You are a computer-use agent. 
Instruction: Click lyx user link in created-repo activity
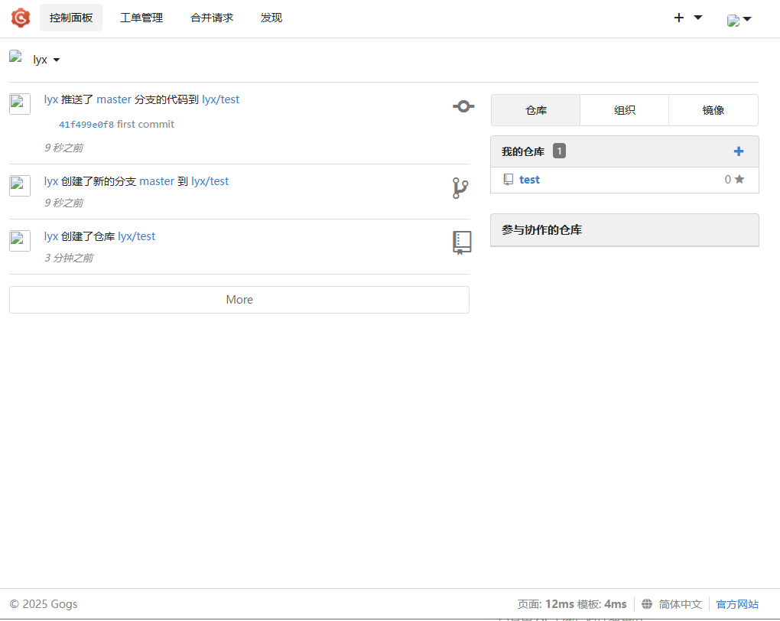click(x=50, y=236)
